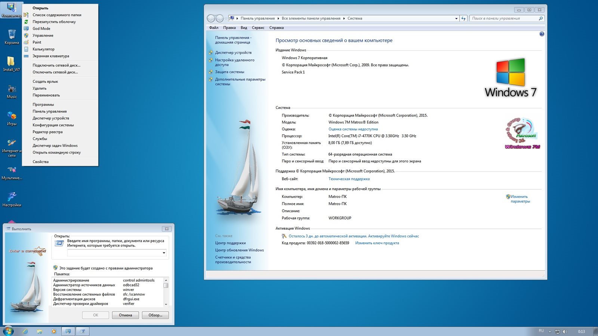Choose Свойства in the context menu
598x336 pixels.
[60, 162]
